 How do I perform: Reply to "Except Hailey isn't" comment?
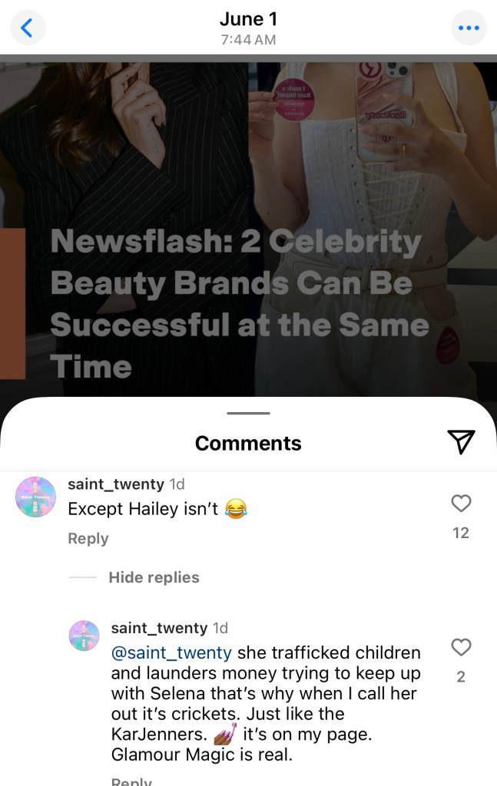88,538
